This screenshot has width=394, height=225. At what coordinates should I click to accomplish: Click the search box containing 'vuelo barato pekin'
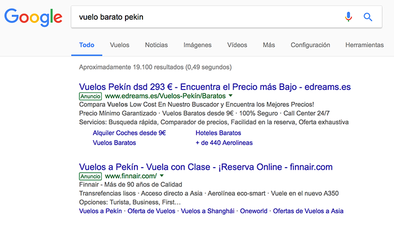tap(203, 17)
